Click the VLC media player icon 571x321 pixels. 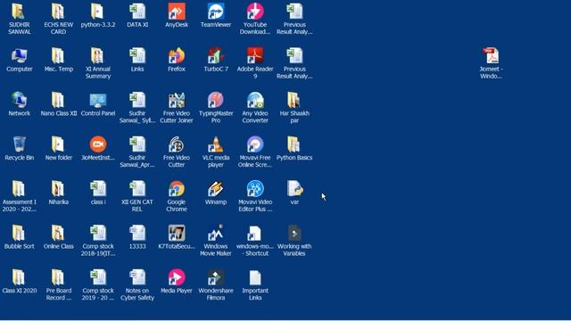point(216,144)
